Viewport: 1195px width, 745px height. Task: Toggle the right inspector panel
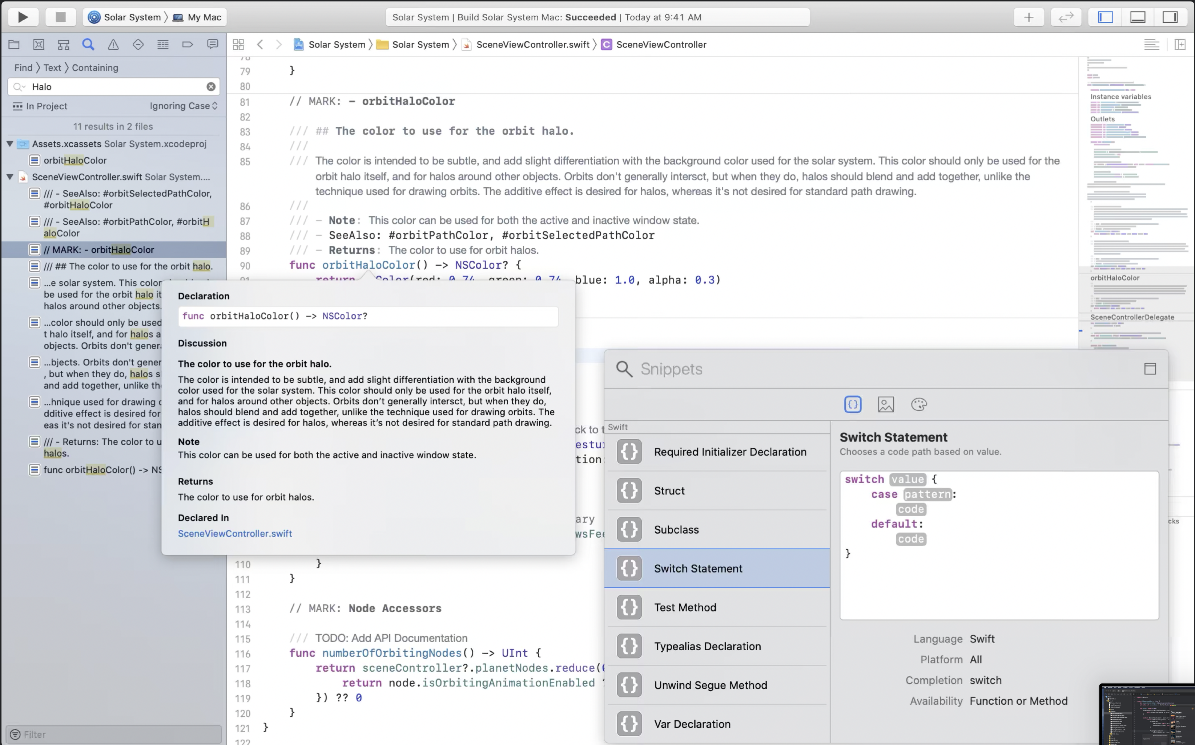(1170, 17)
